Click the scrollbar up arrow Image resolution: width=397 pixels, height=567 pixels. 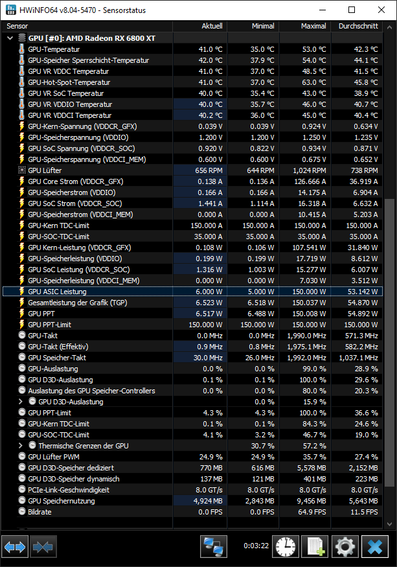(389, 27)
